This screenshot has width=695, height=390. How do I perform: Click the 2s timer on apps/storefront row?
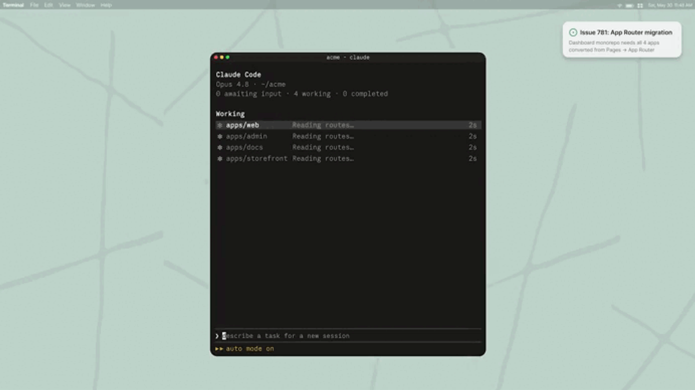point(473,158)
